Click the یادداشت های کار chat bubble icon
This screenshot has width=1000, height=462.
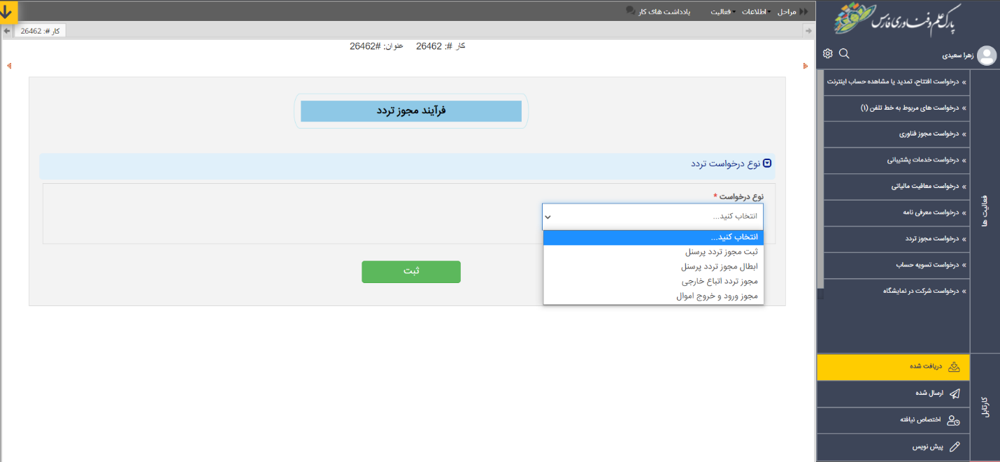pos(630,10)
